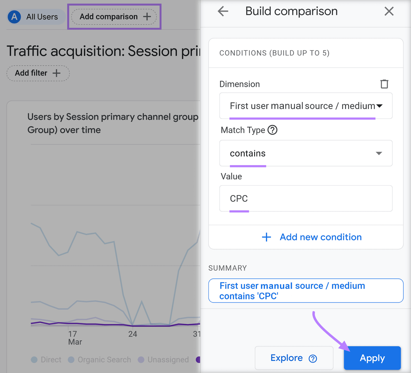The width and height of the screenshot is (411, 373).
Task: Click the back arrow in Build comparison
Action: 223,11
